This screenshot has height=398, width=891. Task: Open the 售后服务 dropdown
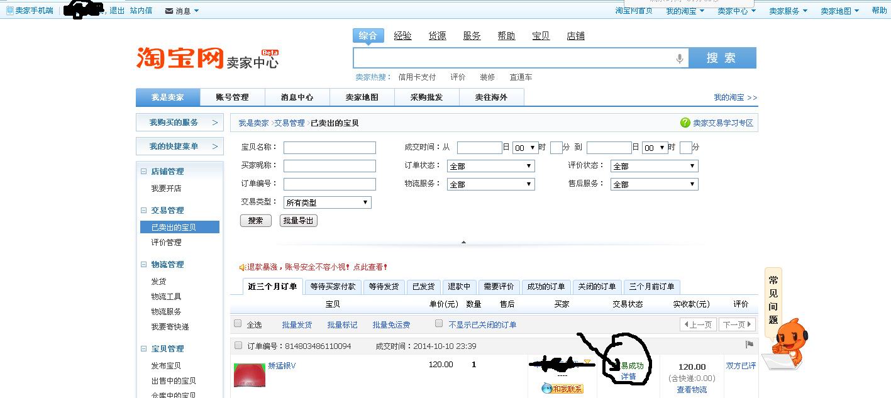click(654, 184)
